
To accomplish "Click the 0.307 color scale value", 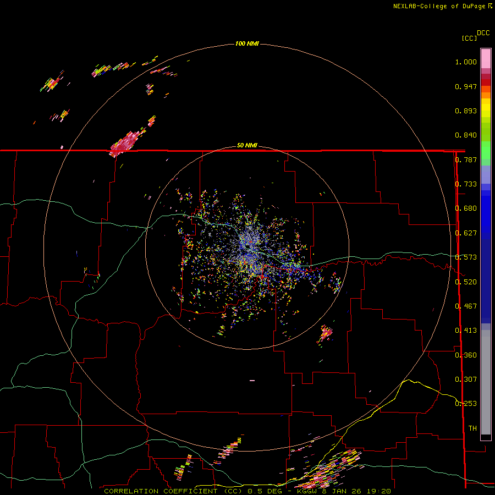I will (x=466, y=379).
